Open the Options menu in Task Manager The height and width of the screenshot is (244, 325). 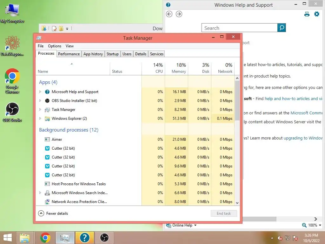[55, 46]
